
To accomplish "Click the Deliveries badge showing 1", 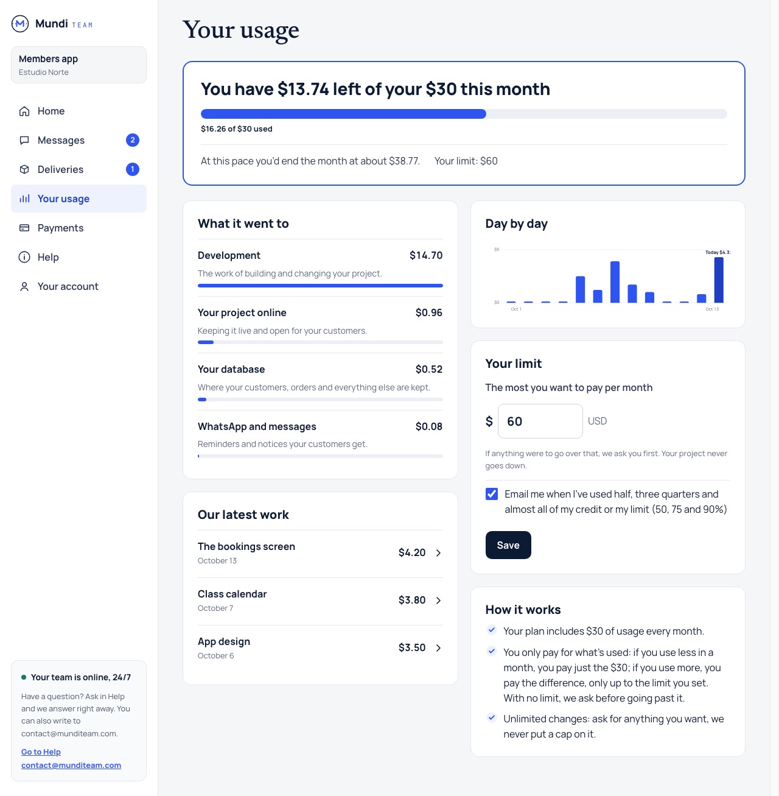I will pyautogui.click(x=133, y=169).
